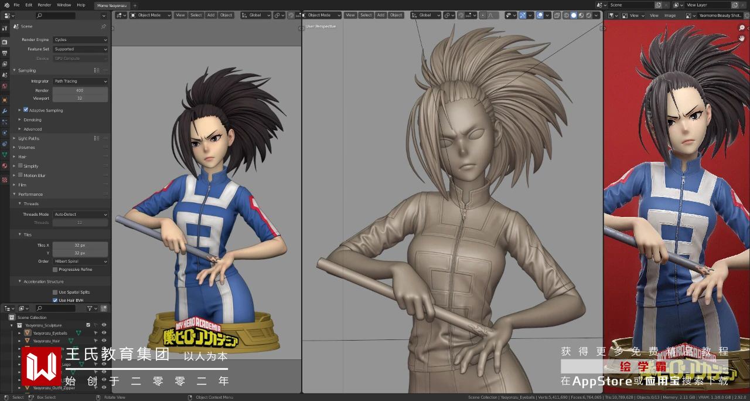Image resolution: width=750 pixels, height=401 pixels.
Task: Open the Help menu
Action: click(81, 5)
